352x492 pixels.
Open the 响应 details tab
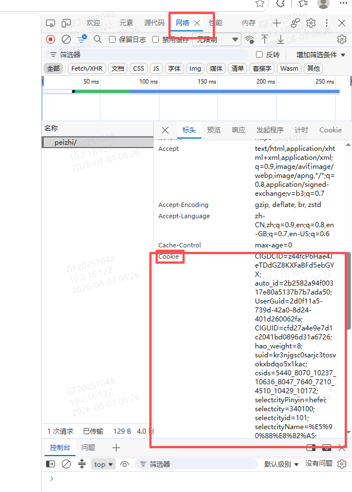tap(239, 130)
